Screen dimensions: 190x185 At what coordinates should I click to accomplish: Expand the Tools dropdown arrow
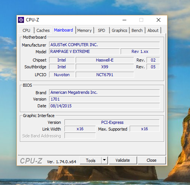105,160
